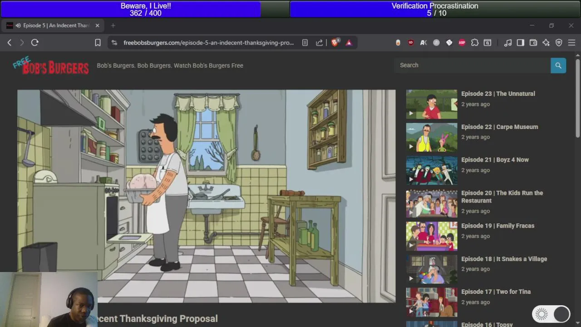Select the Episode 5 An Indecent Thanksgiving tab
The image size is (581, 327).
coord(52,25)
